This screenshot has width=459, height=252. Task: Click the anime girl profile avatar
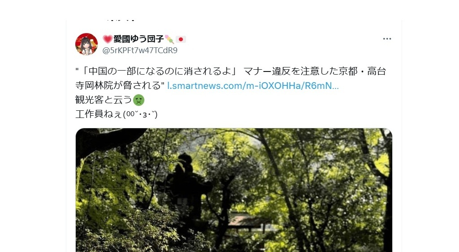87,44
